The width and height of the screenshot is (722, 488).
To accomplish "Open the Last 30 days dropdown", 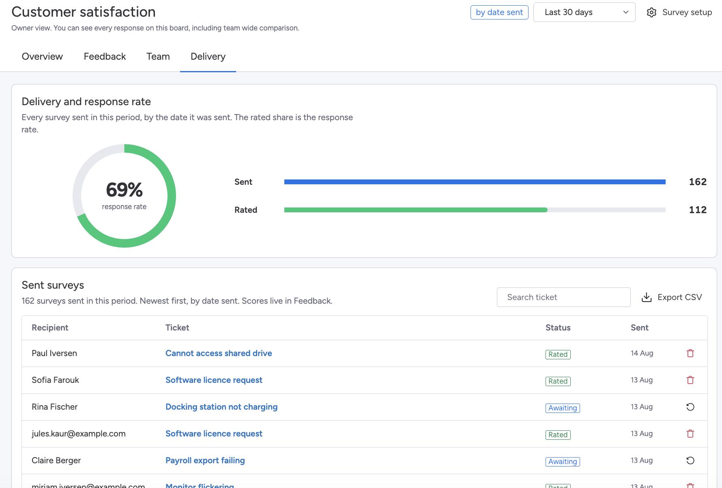I will tap(584, 12).
